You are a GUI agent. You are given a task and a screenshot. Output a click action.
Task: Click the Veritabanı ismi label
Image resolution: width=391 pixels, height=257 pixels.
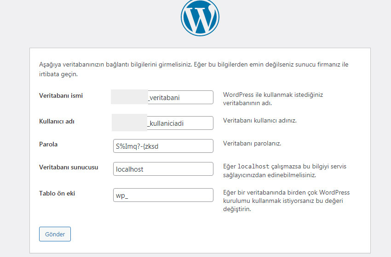point(61,95)
